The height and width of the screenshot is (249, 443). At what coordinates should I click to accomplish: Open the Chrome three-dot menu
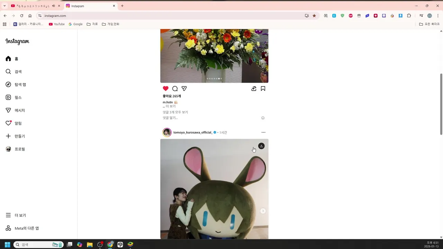point(438,16)
